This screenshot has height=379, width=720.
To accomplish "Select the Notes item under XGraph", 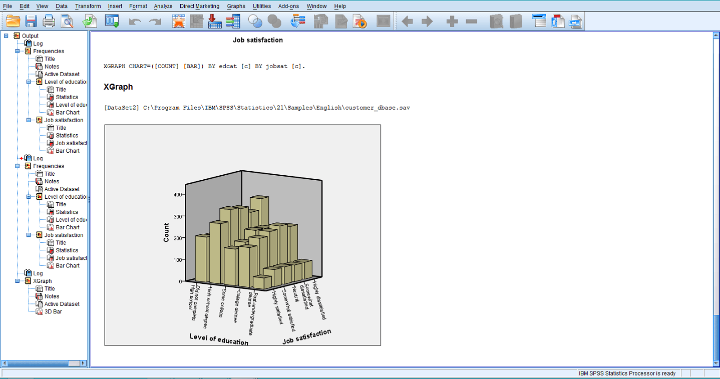I will click(x=52, y=296).
